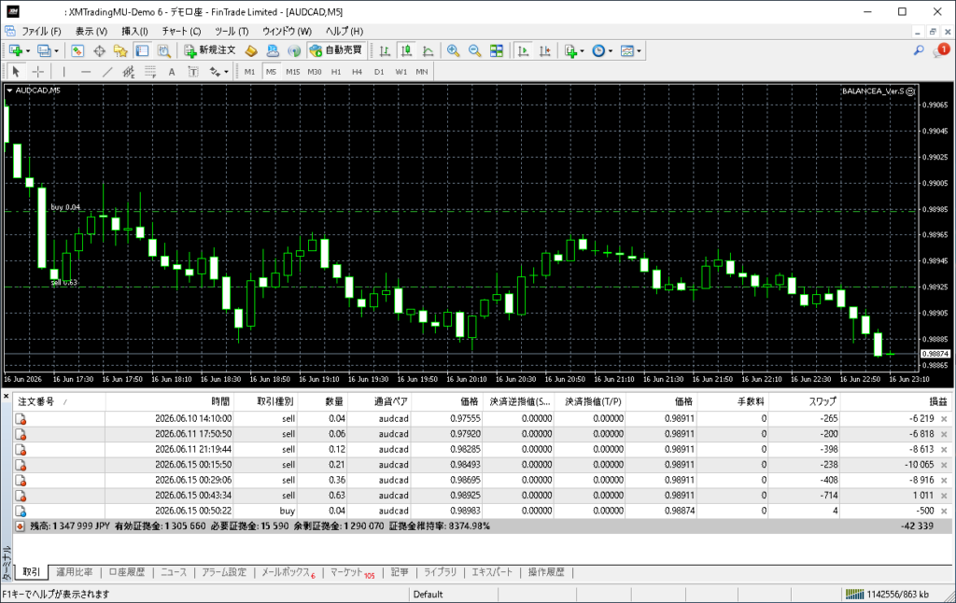Select the trendline drawing tool

pyautogui.click(x=107, y=71)
